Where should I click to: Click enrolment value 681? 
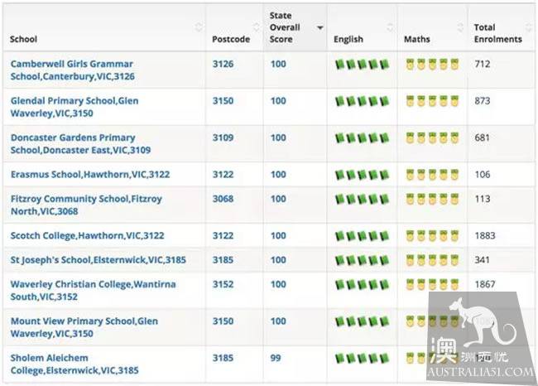[483, 138]
